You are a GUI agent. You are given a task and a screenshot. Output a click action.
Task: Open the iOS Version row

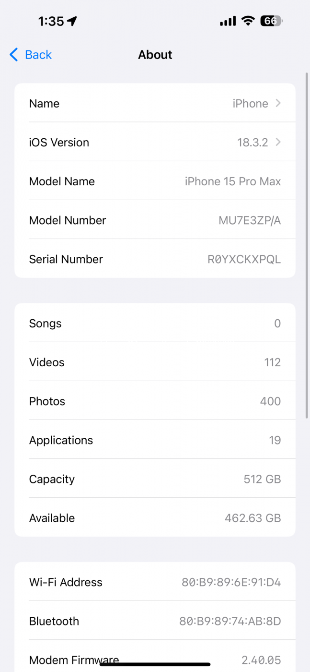pos(155,142)
